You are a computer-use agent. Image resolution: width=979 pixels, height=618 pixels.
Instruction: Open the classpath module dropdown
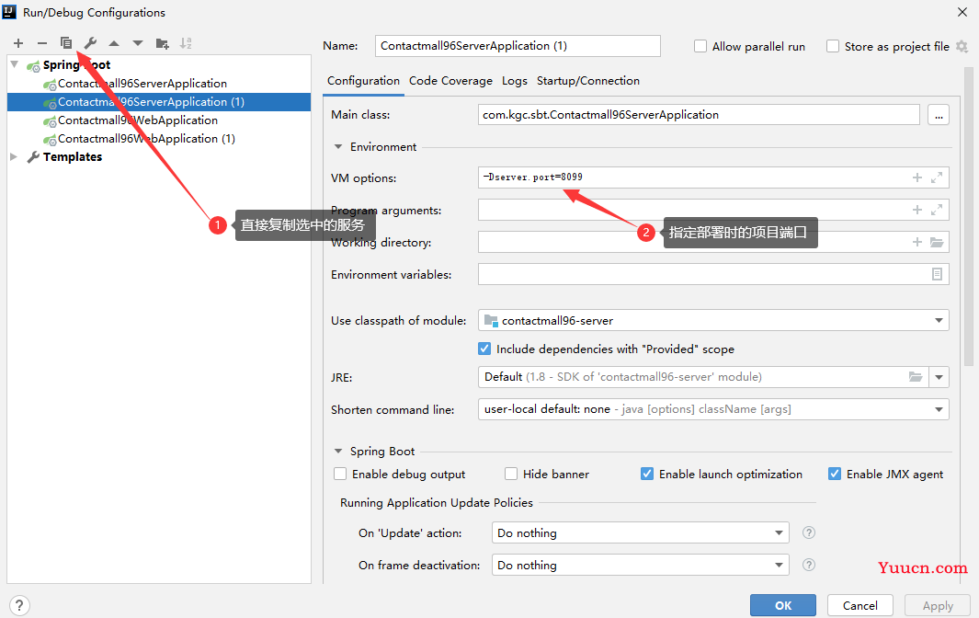coord(939,321)
